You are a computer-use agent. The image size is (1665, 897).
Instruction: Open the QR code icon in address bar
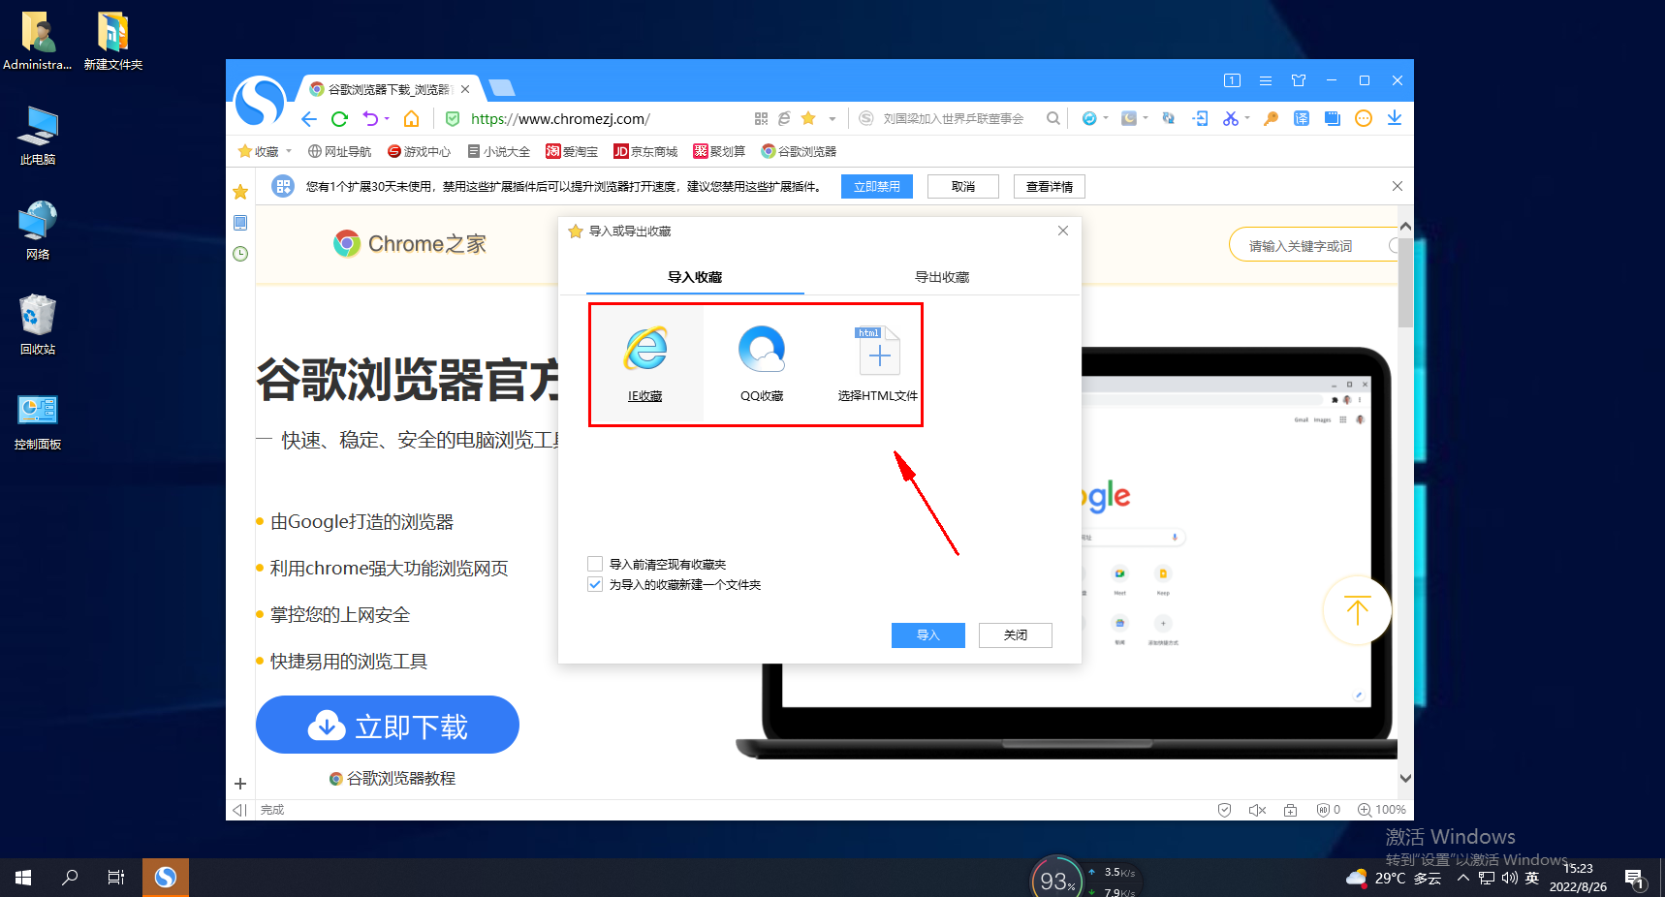[x=762, y=118]
